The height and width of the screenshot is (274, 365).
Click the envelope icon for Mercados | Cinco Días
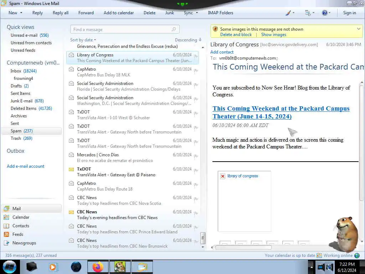point(71,155)
